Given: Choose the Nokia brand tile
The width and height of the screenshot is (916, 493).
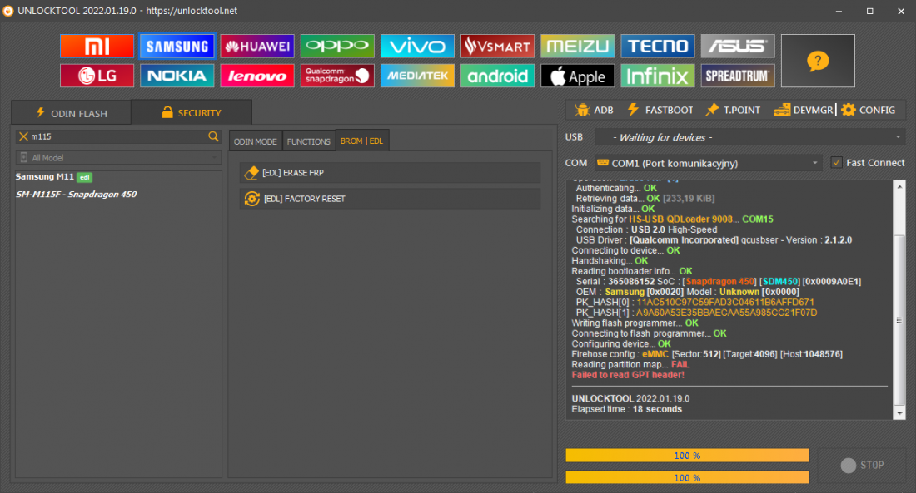Looking at the screenshot, I should coord(177,76).
